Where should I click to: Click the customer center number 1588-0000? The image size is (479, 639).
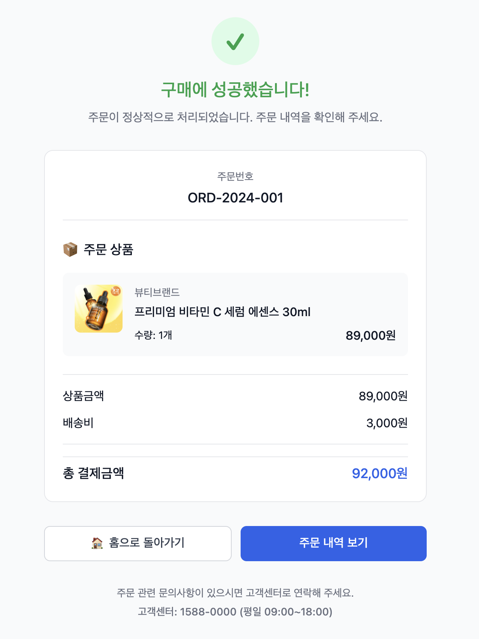(x=208, y=612)
